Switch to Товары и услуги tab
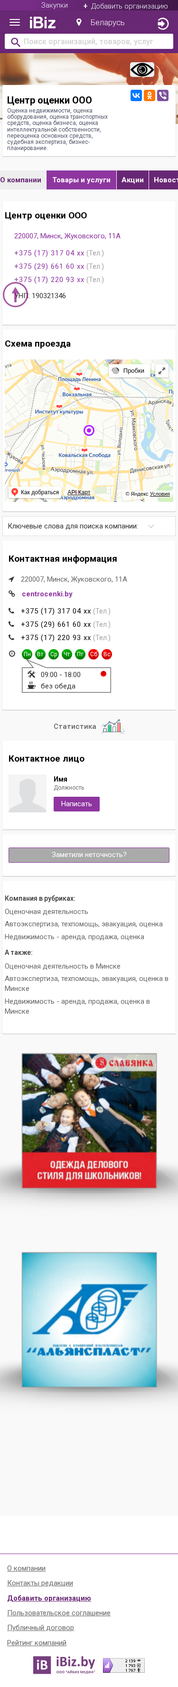The height and width of the screenshot is (1687, 178). [x=81, y=180]
